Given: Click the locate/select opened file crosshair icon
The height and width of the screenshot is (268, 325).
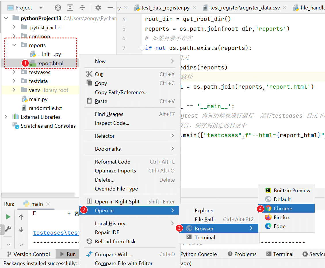Looking at the screenshot, I should pos(58,8).
